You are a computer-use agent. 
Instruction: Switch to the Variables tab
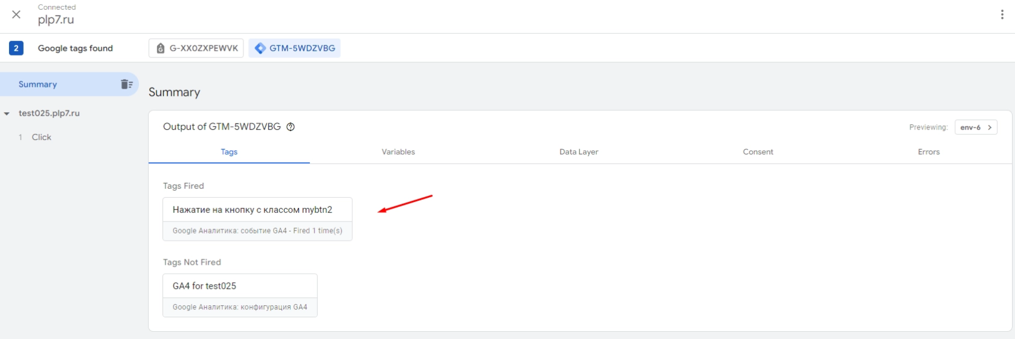(398, 152)
